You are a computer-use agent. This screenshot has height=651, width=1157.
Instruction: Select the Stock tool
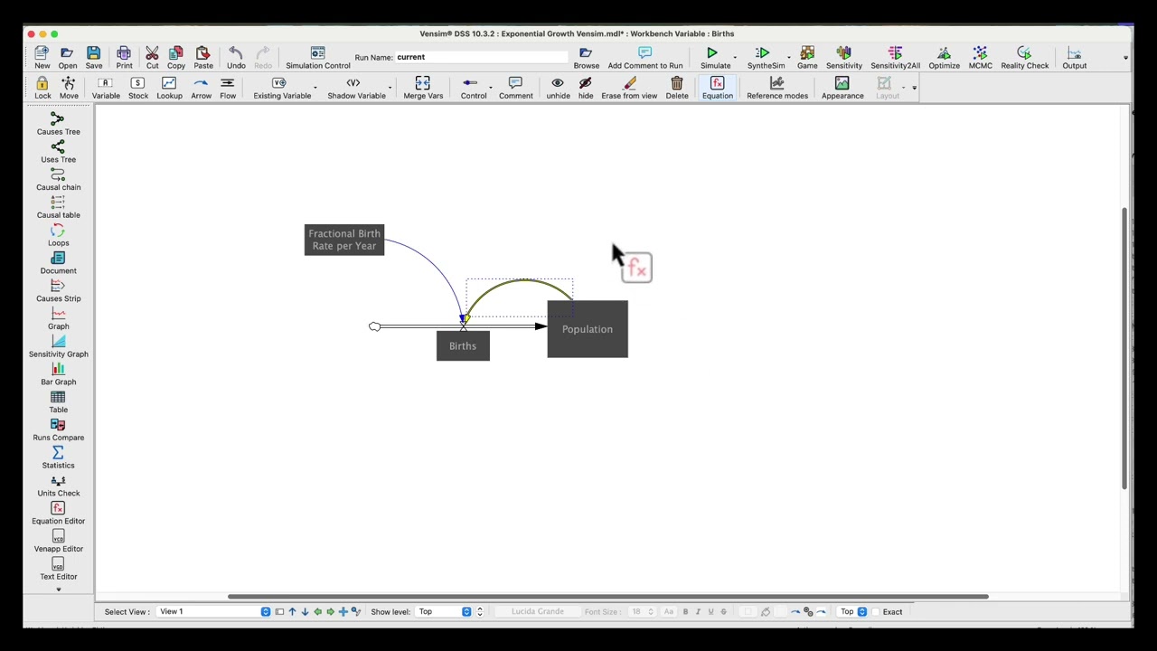click(x=137, y=88)
